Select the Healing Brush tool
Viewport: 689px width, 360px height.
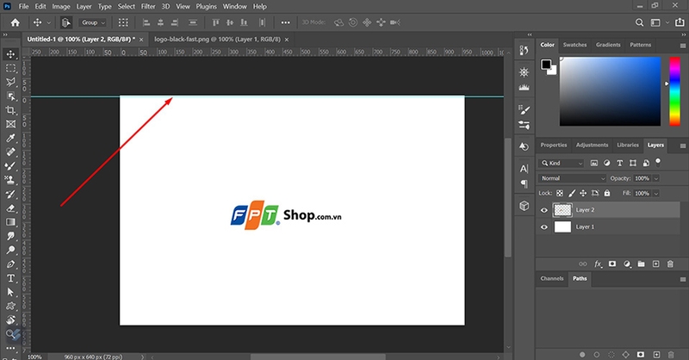(10, 152)
